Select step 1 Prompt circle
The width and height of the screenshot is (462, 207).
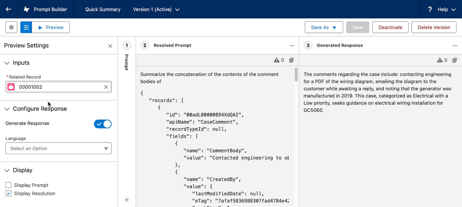pyautogui.click(x=127, y=45)
